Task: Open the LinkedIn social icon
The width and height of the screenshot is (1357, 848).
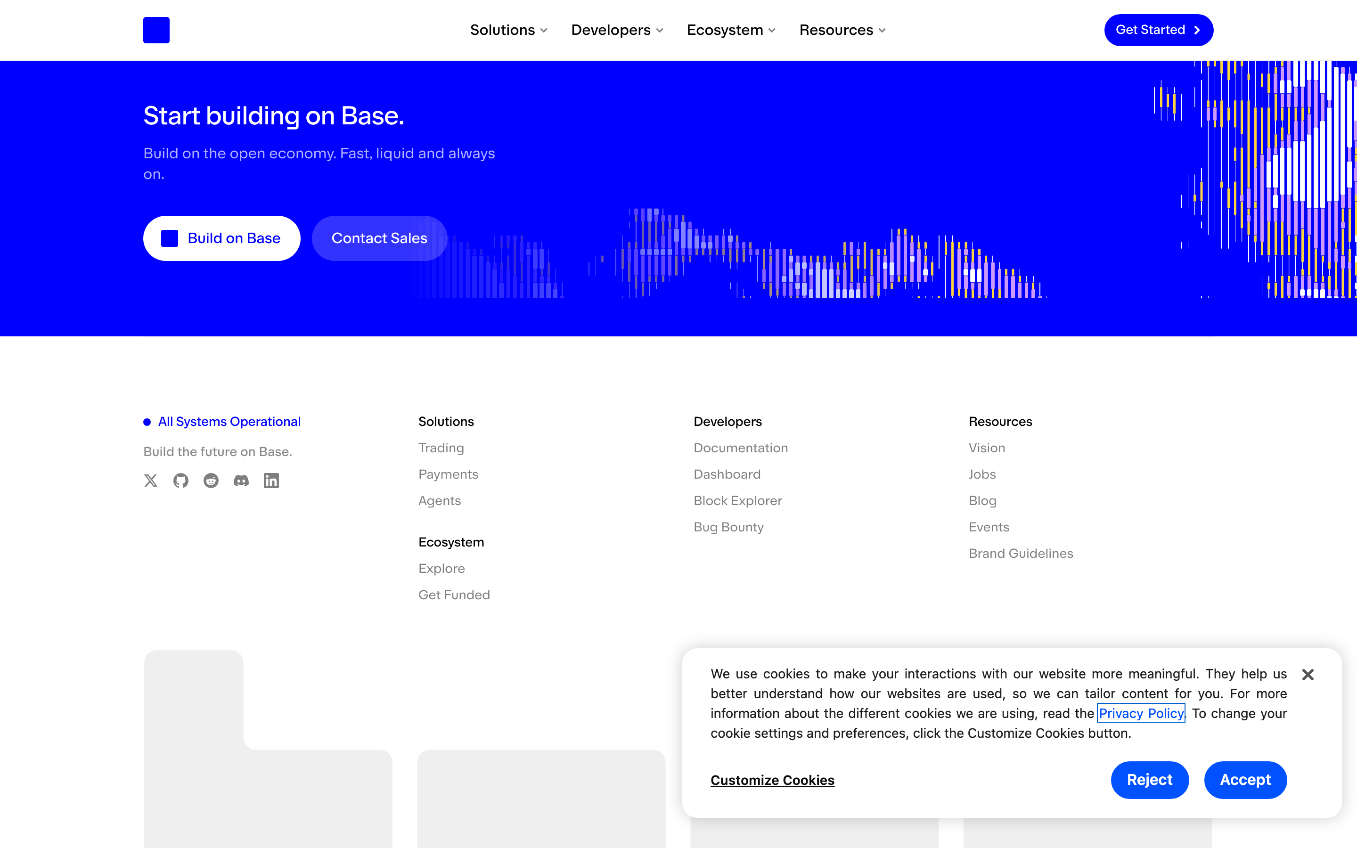Action: (x=271, y=481)
